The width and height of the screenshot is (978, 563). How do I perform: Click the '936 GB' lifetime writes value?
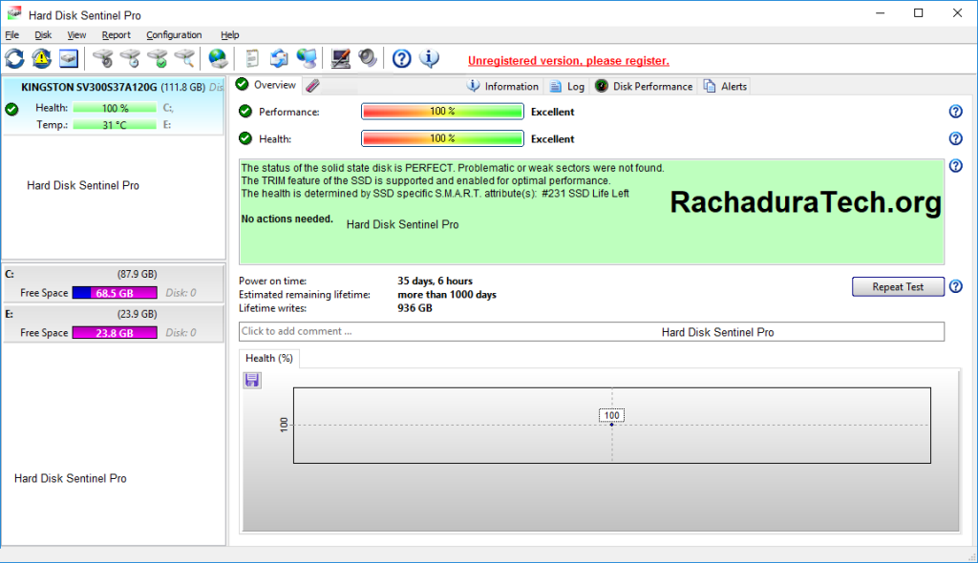pos(415,308)
